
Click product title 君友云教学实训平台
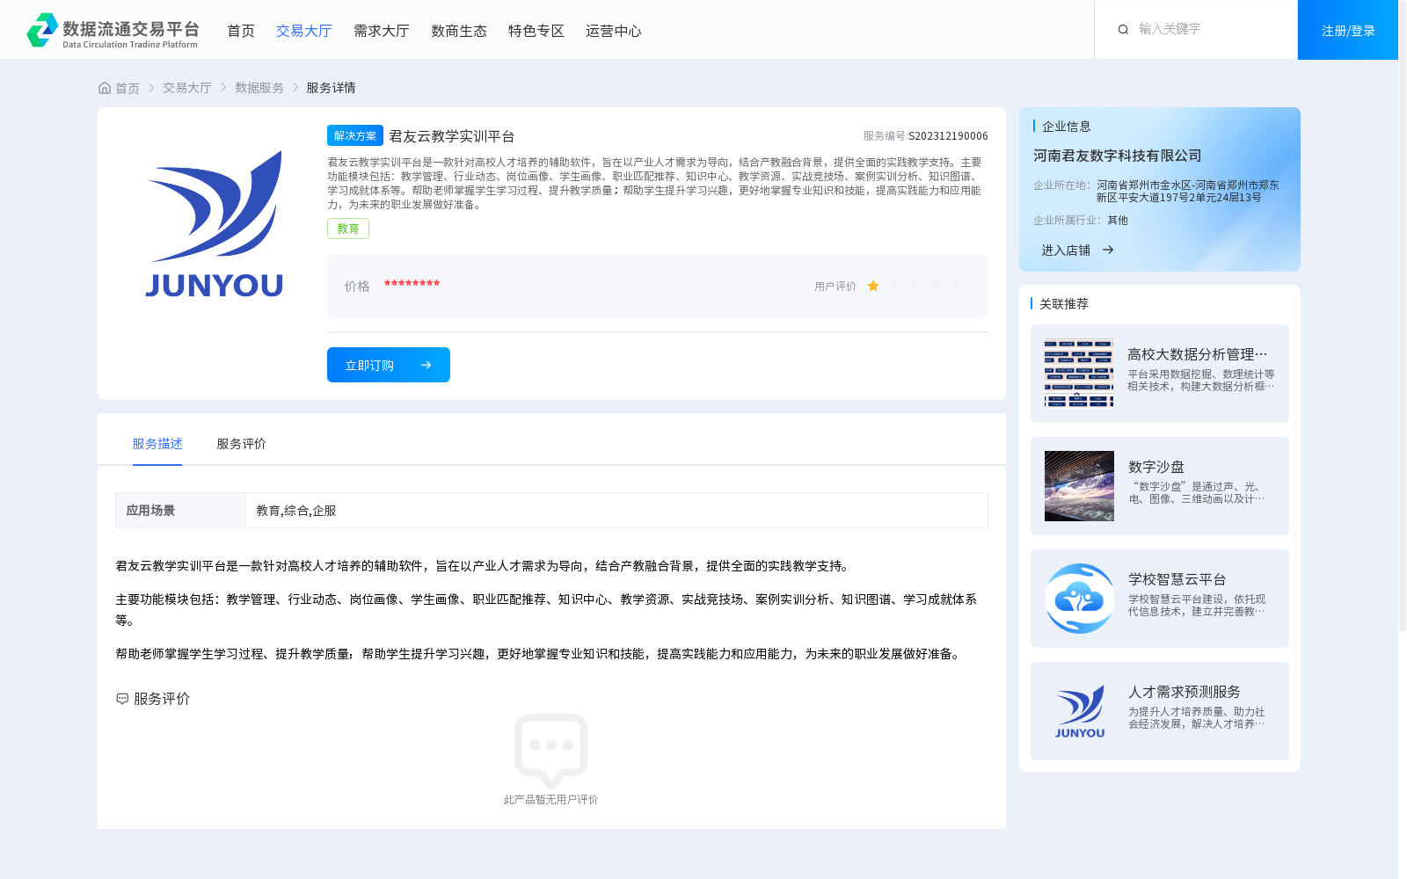coord(452,136)
